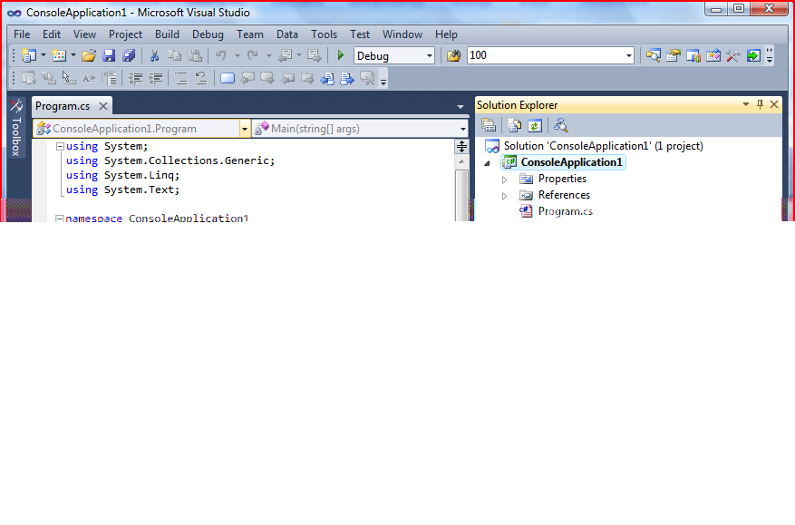Collapse the ConsoleApplication1 project node
Screen dimensions: 795x525
coord(487,163)
